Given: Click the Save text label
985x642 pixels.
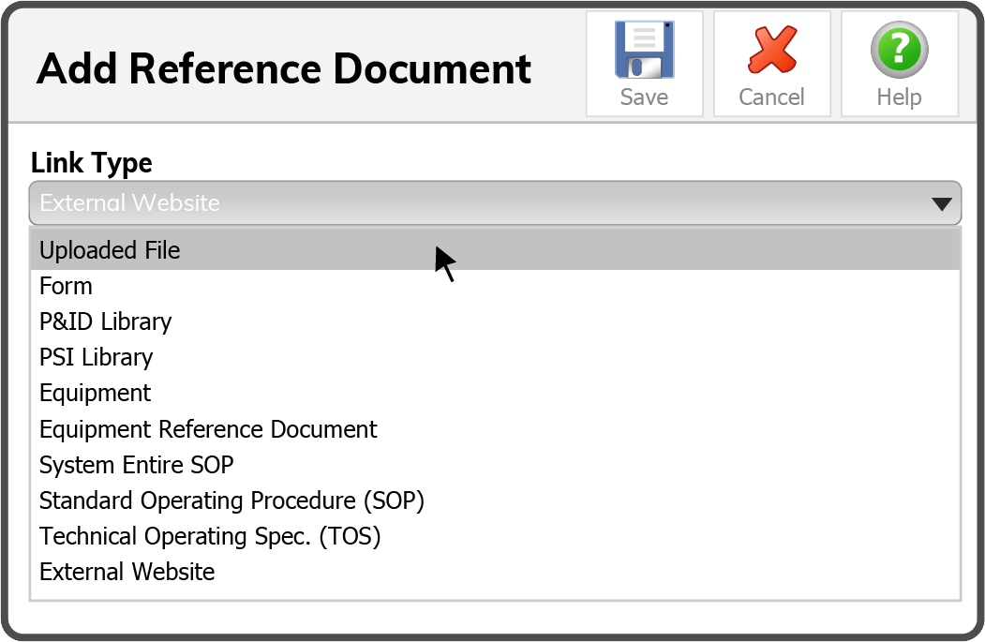Looking at the screenshot, I should click(644, 97).
